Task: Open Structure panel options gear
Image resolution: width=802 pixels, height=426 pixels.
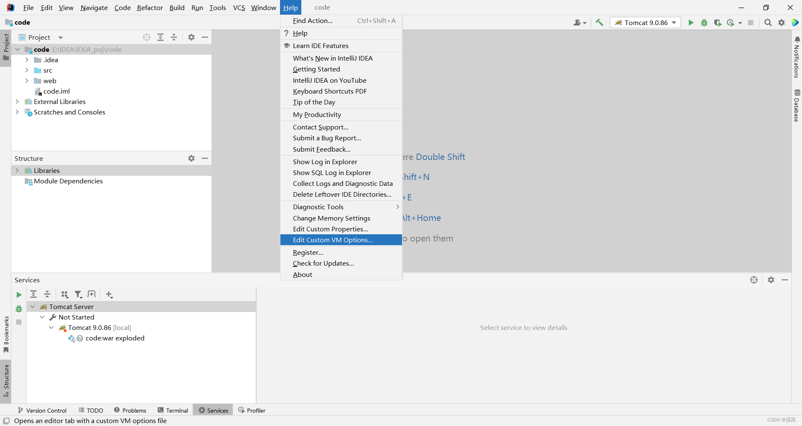Action: click(191, 158)
